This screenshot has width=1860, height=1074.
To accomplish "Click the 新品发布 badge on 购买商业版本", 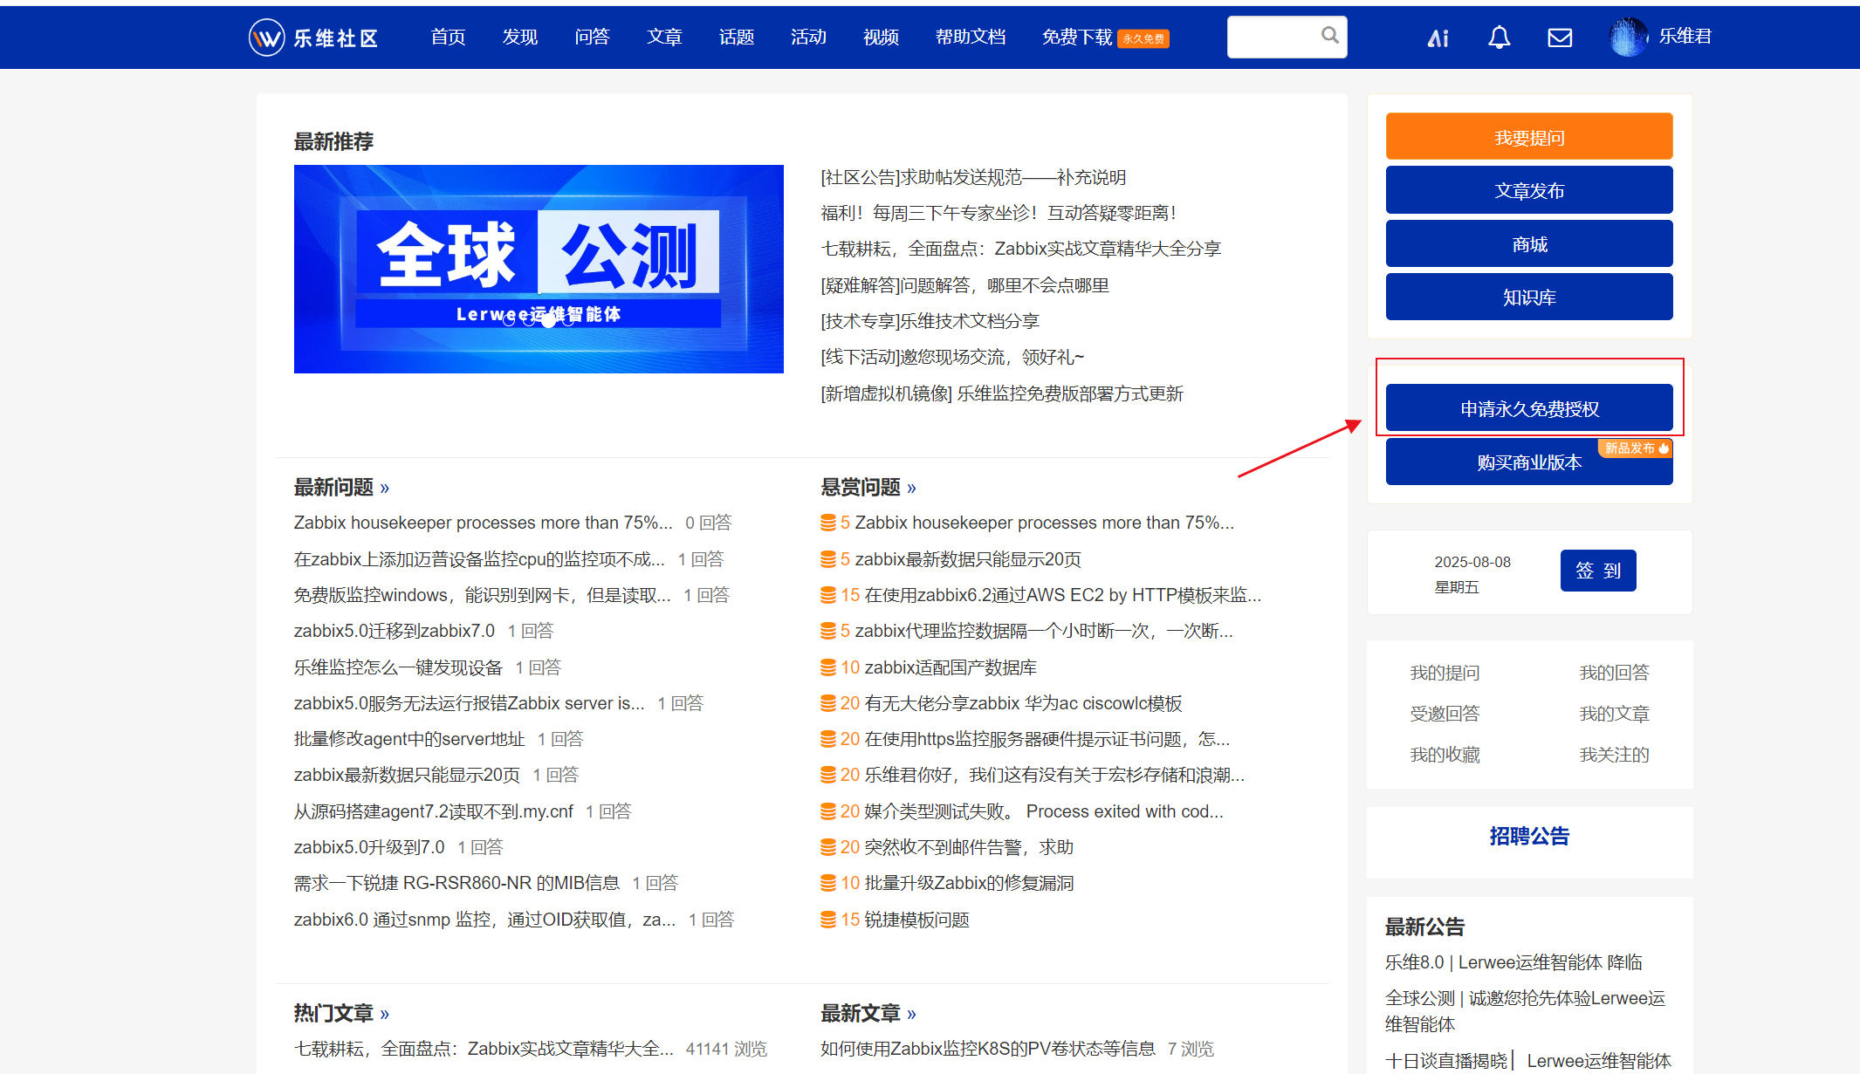I will [1636, 448].
